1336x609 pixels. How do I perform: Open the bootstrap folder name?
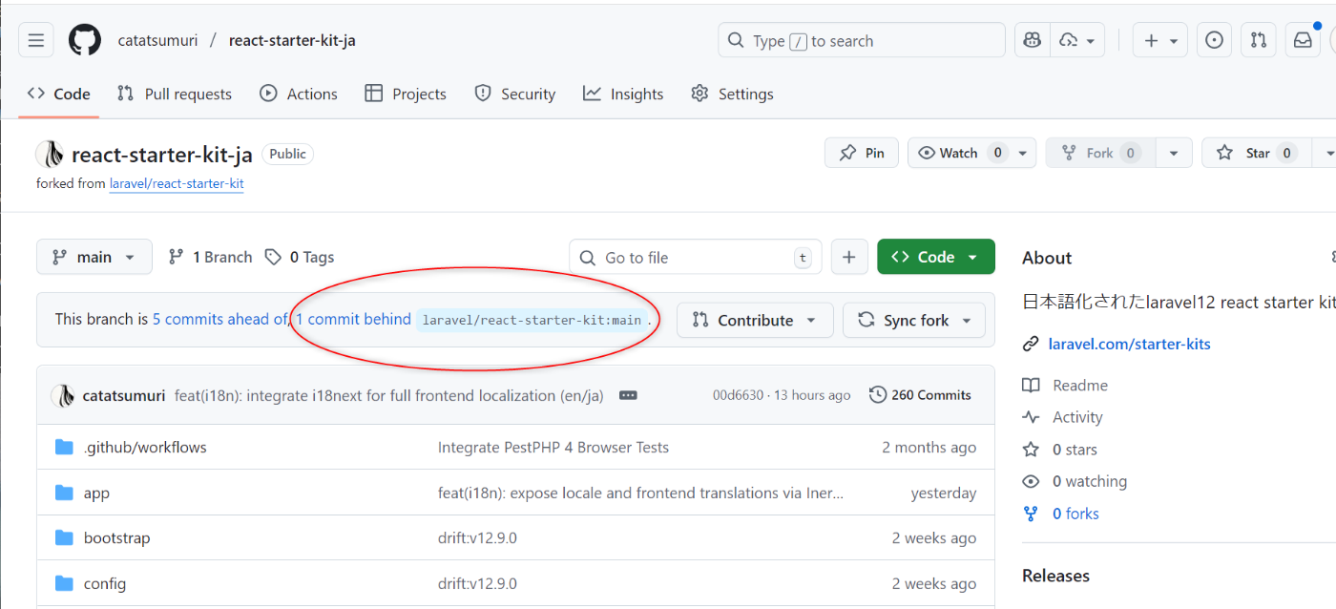pos(116,537)
